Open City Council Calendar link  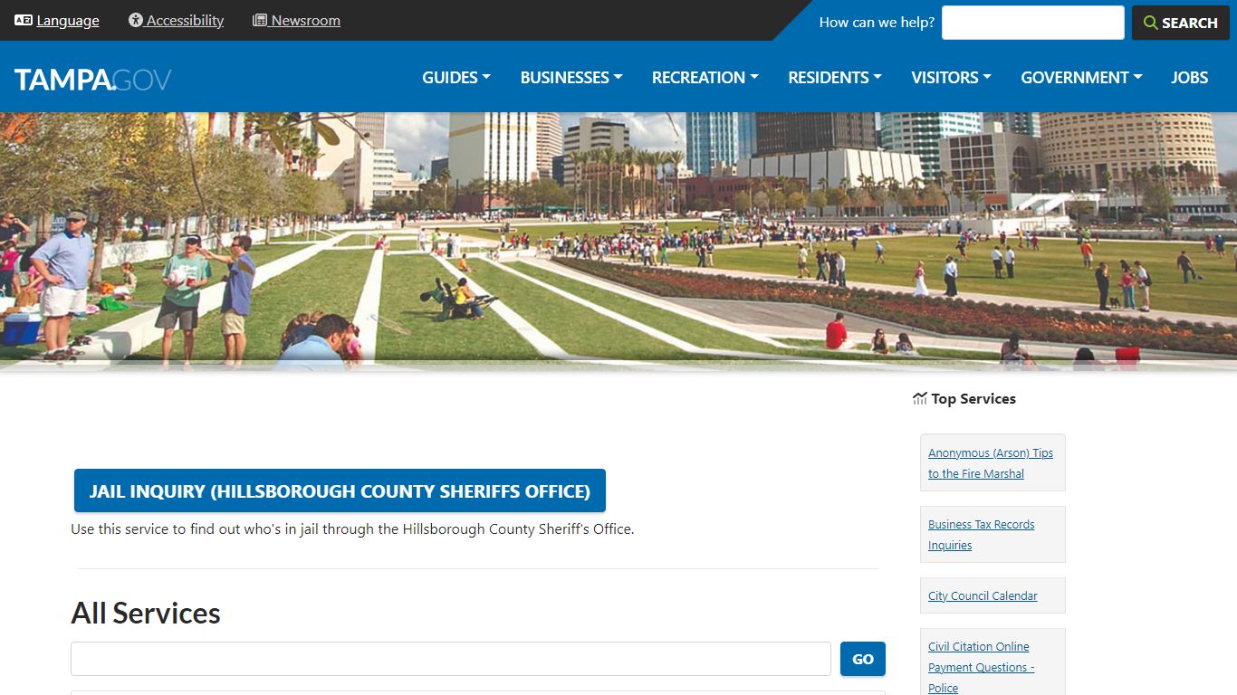coord(983,595)
